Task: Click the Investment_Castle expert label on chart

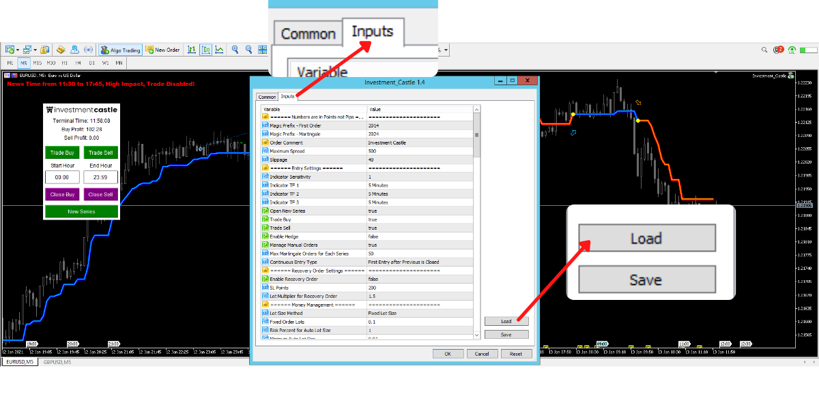Action: (773, 75)
